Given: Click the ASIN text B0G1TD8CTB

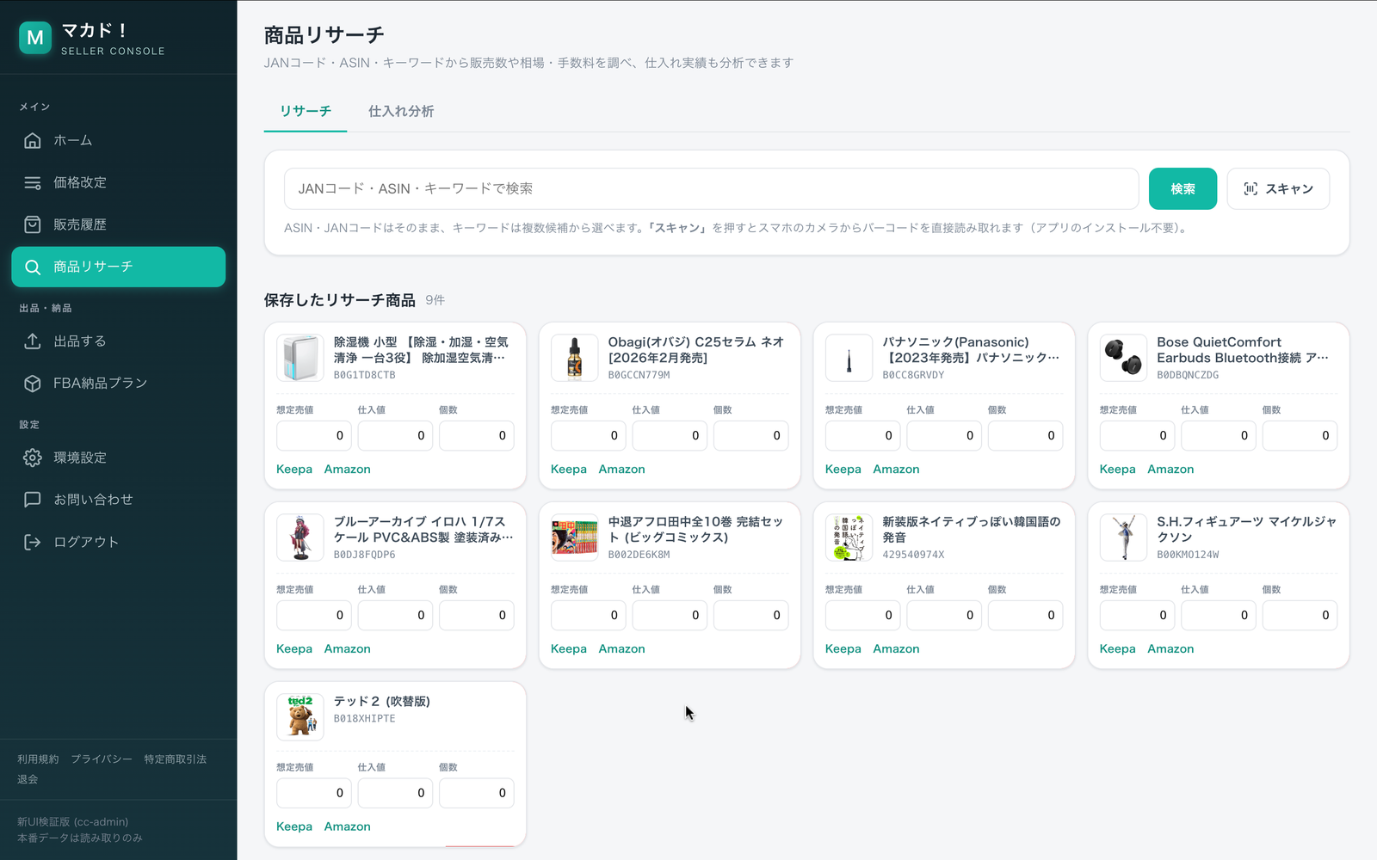Looking at the screenshot, I should 365,375.
